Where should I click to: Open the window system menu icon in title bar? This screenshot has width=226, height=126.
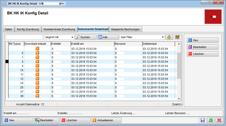point(4,4)
